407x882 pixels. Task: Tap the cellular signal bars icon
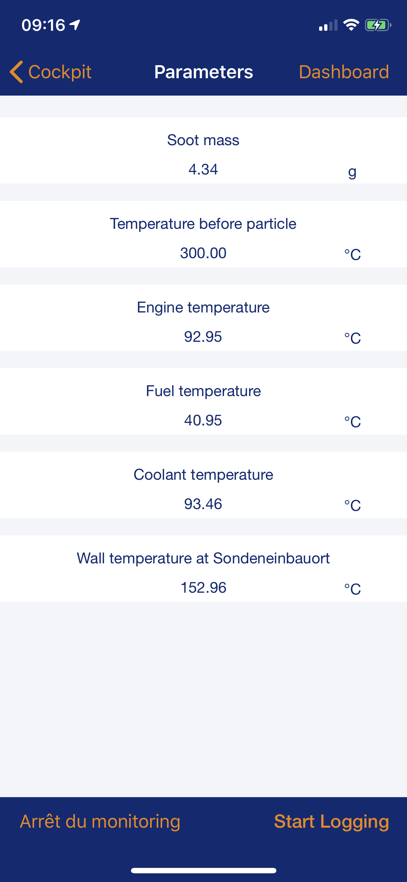pyautogui.click(x=328, y=25)
